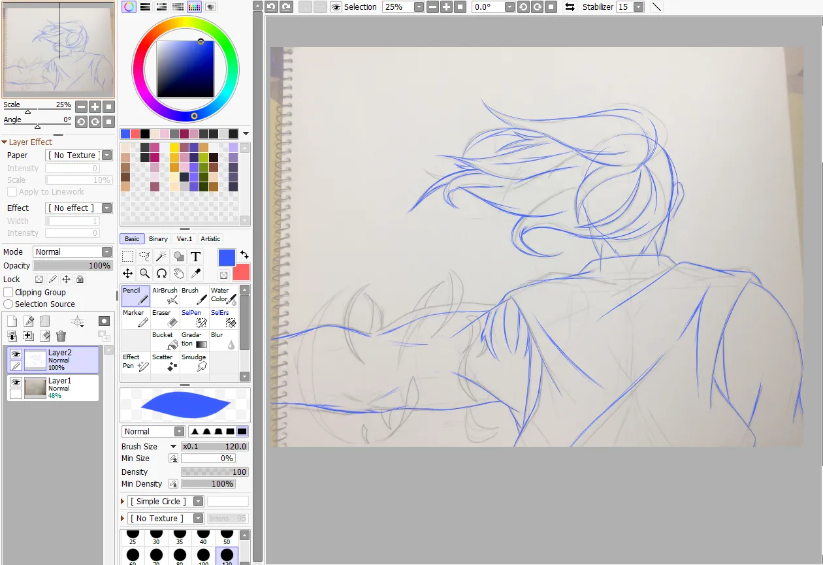
Task: Increase Scale with navigator plus button
Action: [x=95, y=106]
